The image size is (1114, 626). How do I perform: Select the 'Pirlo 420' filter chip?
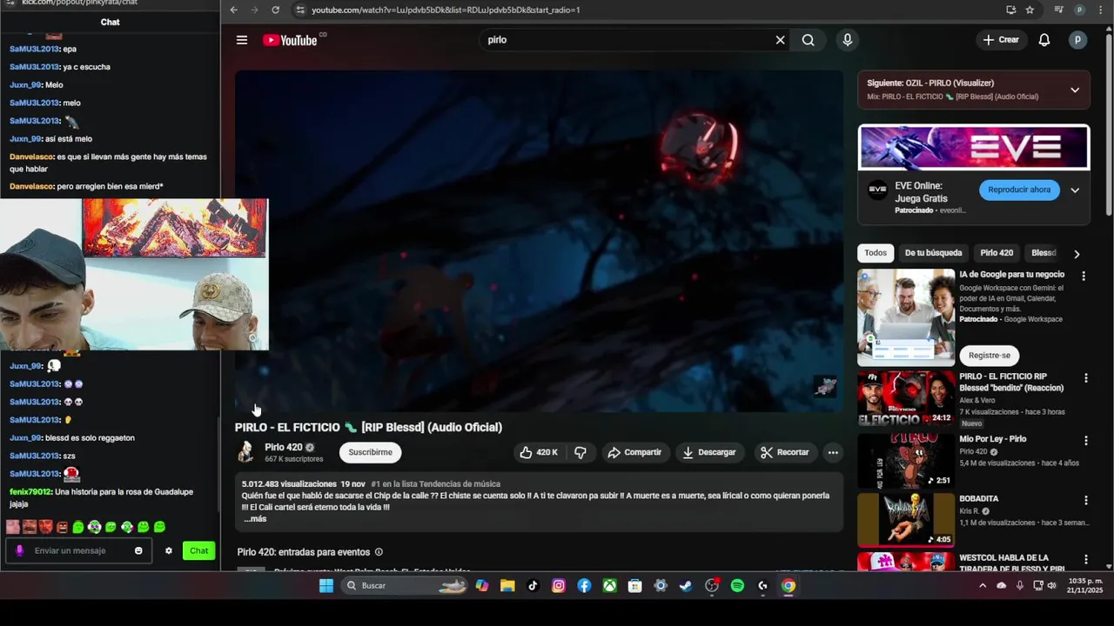pyautogui.click(x=997, y=253)
